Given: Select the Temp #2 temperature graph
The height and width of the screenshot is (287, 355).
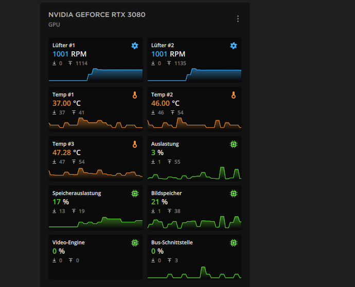Looking at the screenshot, I should (x=194, y=124).
